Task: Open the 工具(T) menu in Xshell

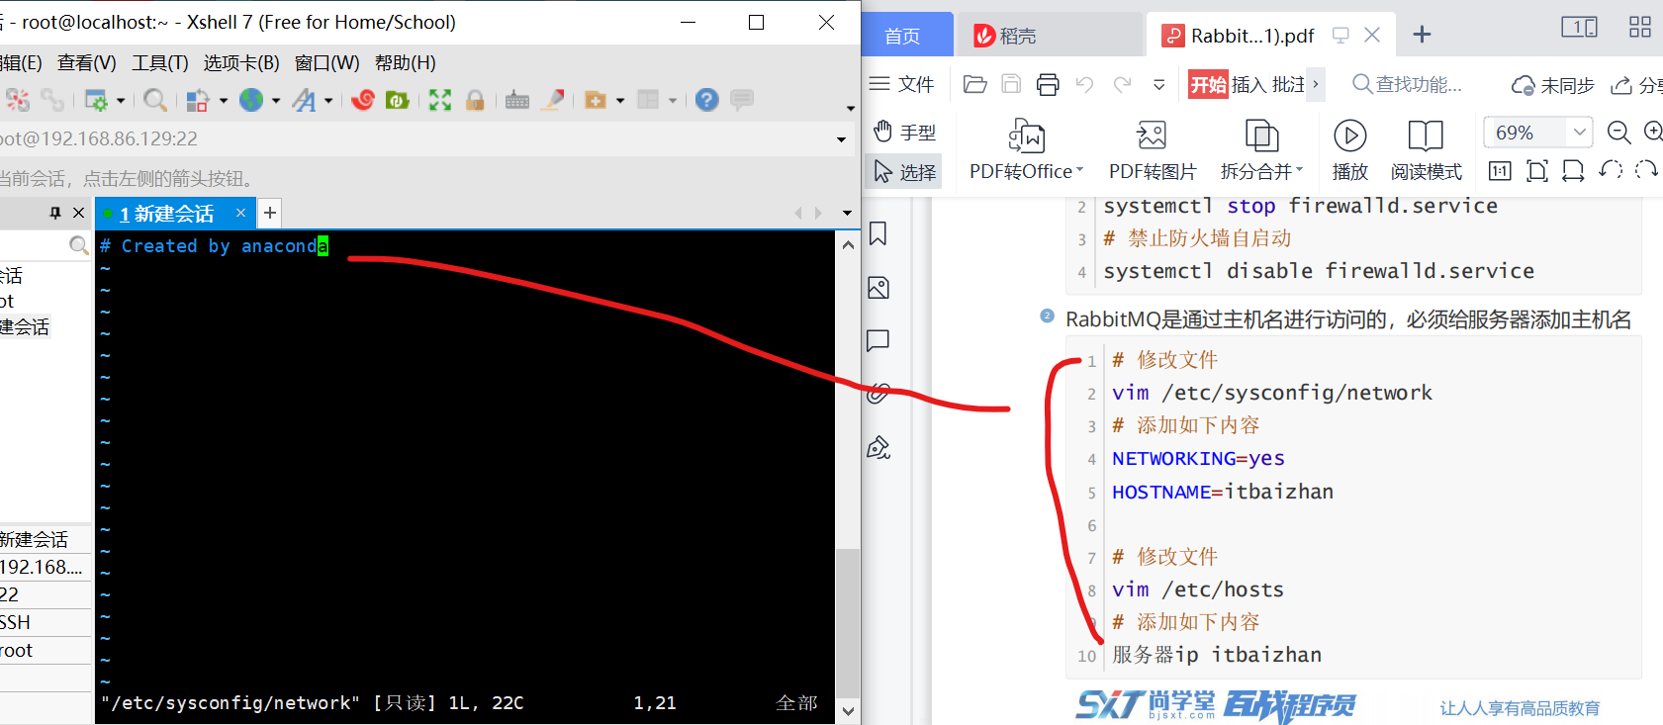Action: (x=160, y=63)
